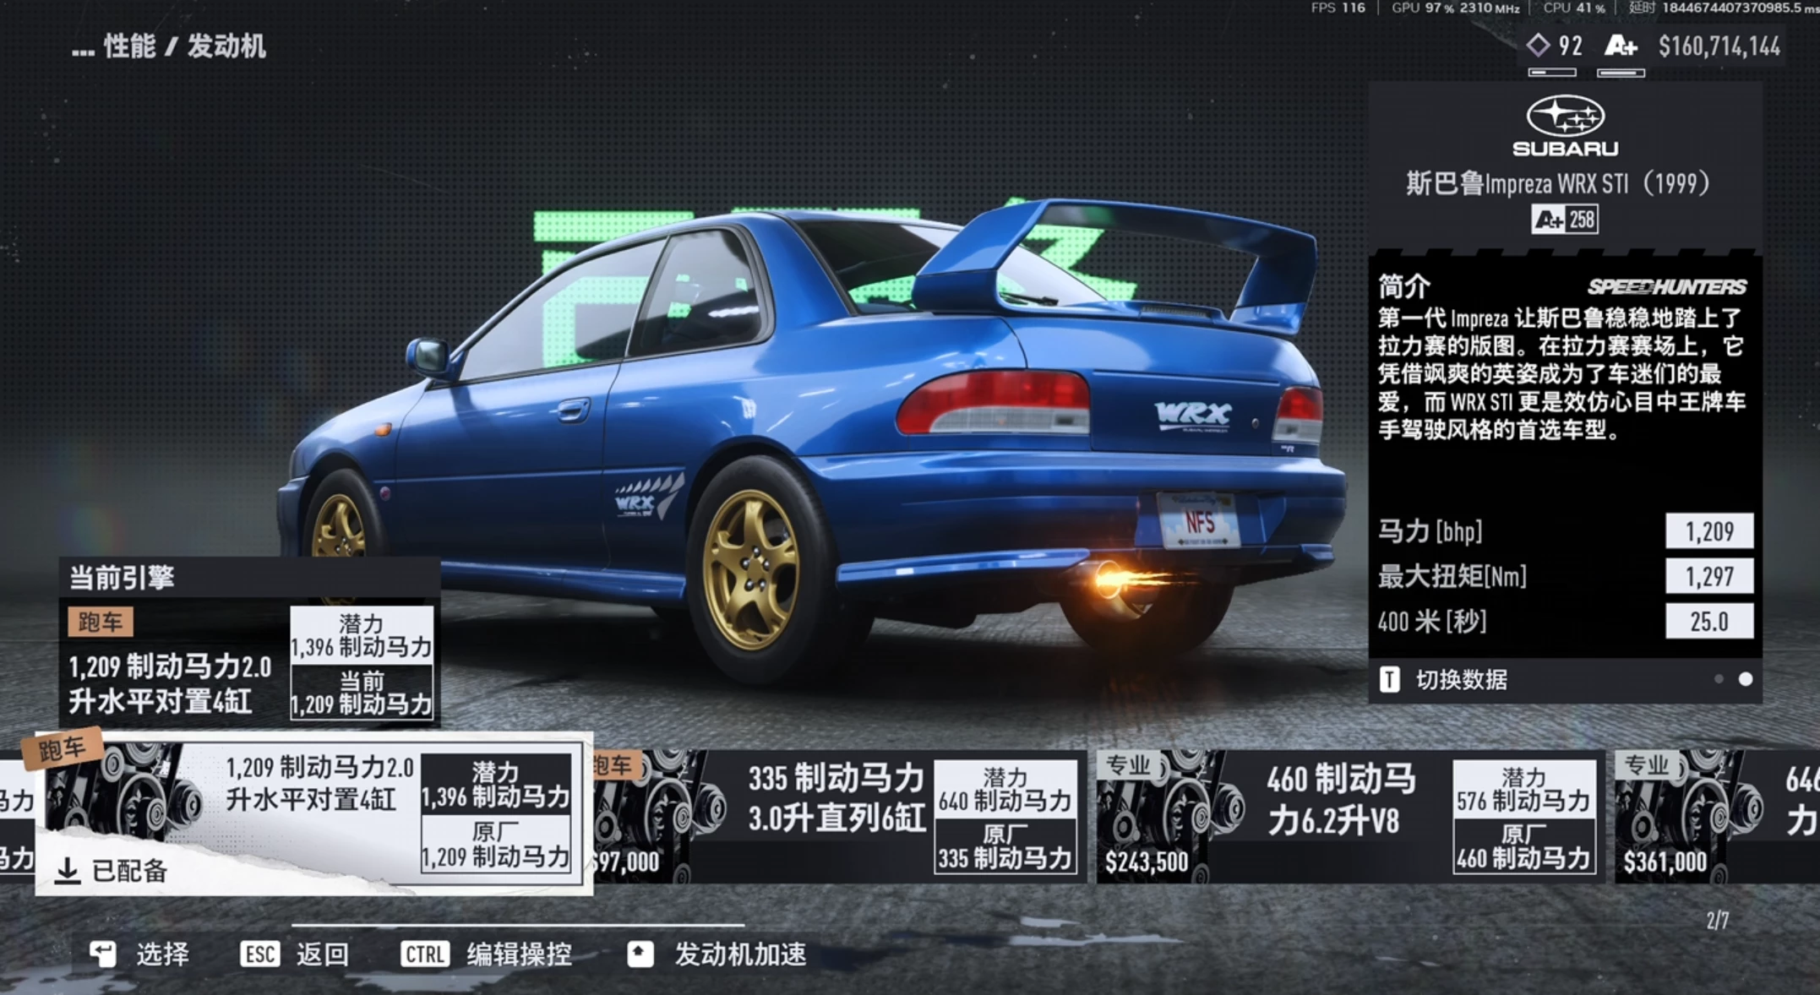
Task: Click the FPS 116 counter
Action: [1338, 8]
